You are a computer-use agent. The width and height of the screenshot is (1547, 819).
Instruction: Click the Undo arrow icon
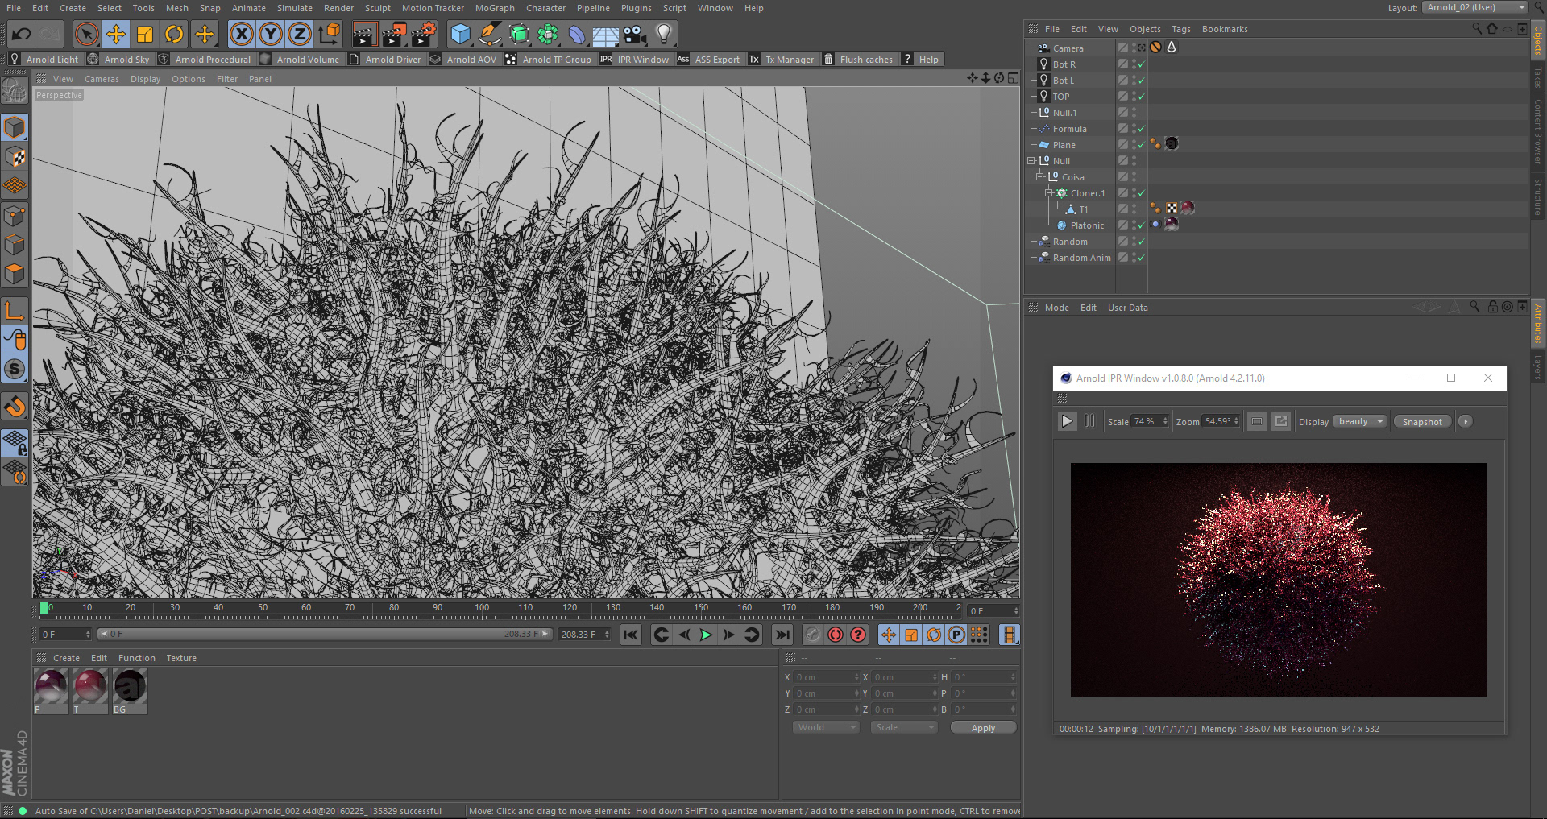pyautogui.click(x=22, y=34)
